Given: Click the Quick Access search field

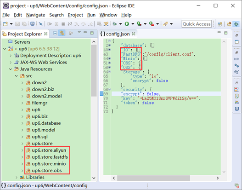Looking at the screenshot, I should pos(197,24).
